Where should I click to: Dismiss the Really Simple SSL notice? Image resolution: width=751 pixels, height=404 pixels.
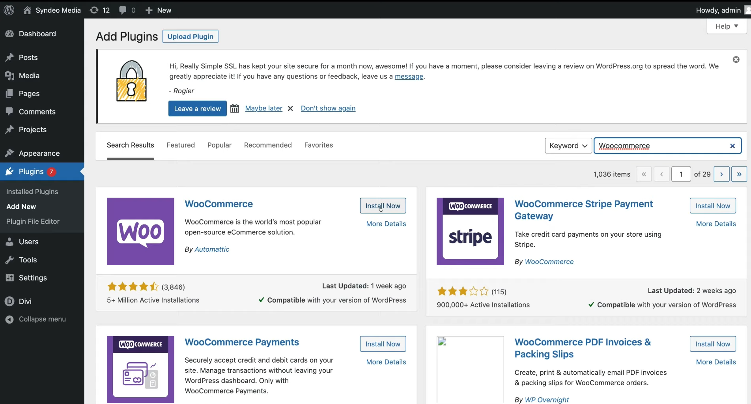[736, 60]
